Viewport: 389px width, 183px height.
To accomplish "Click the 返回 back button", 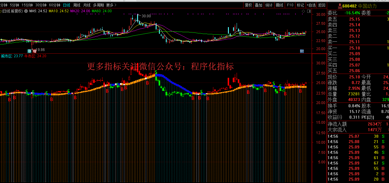I will coord(322,5).
